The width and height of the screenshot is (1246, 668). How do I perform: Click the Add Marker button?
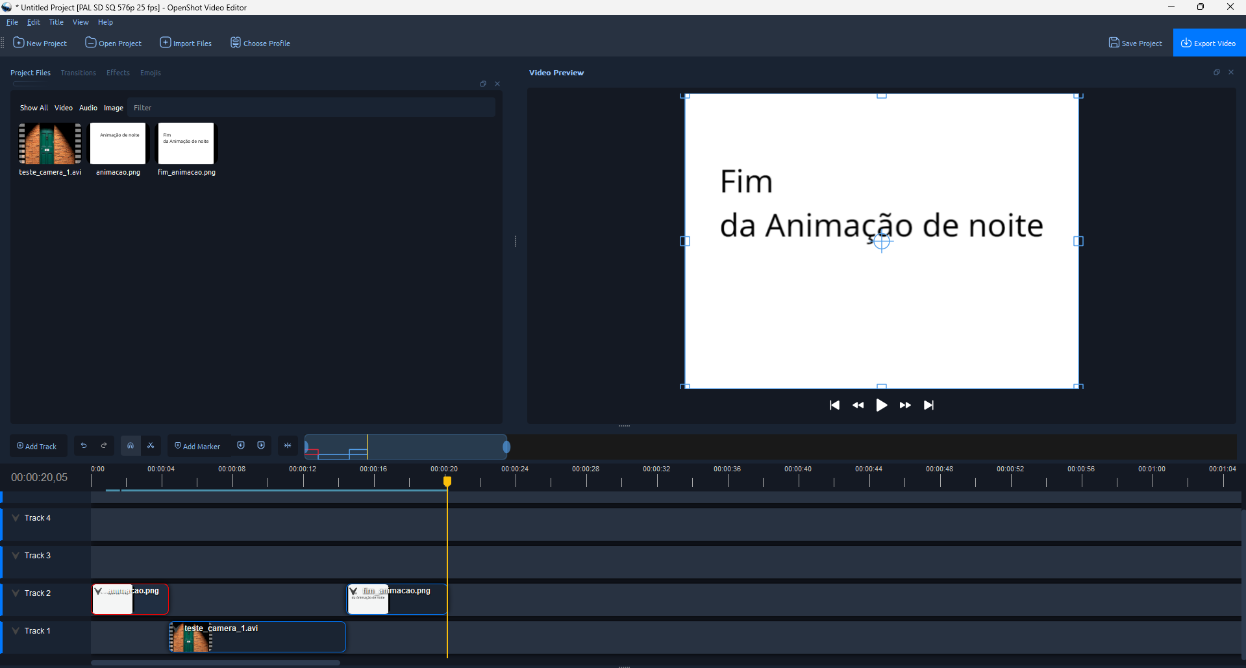[198, 446]
